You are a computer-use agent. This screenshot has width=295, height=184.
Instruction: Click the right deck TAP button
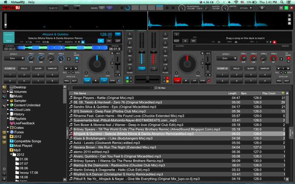[x=193, y=40]
